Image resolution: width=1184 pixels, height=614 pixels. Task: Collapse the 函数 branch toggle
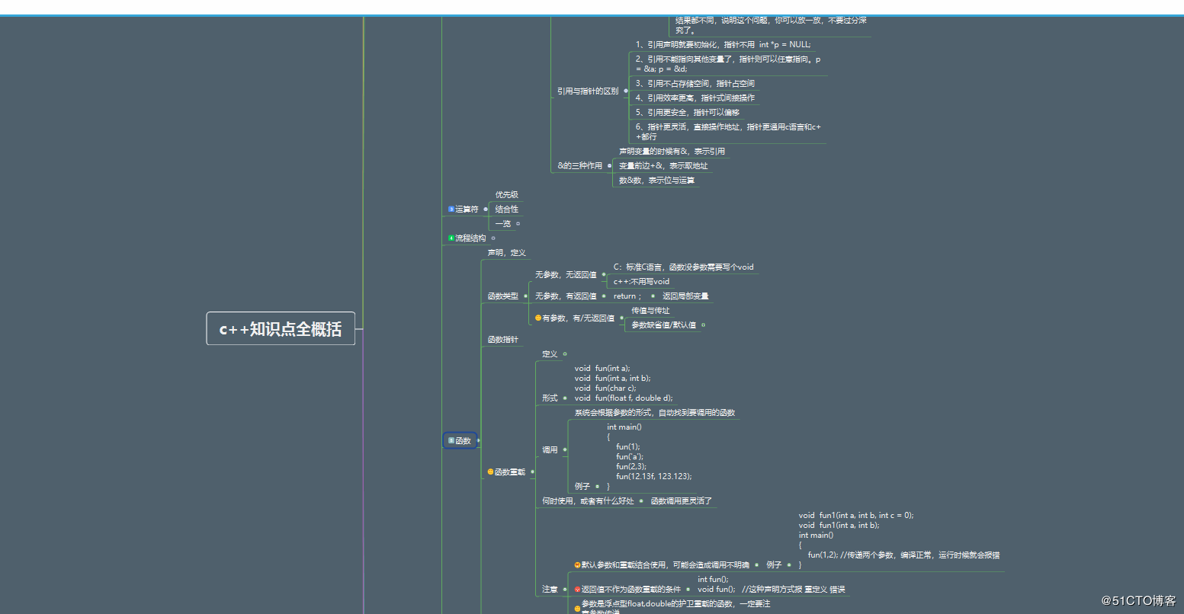coord(478,440)
